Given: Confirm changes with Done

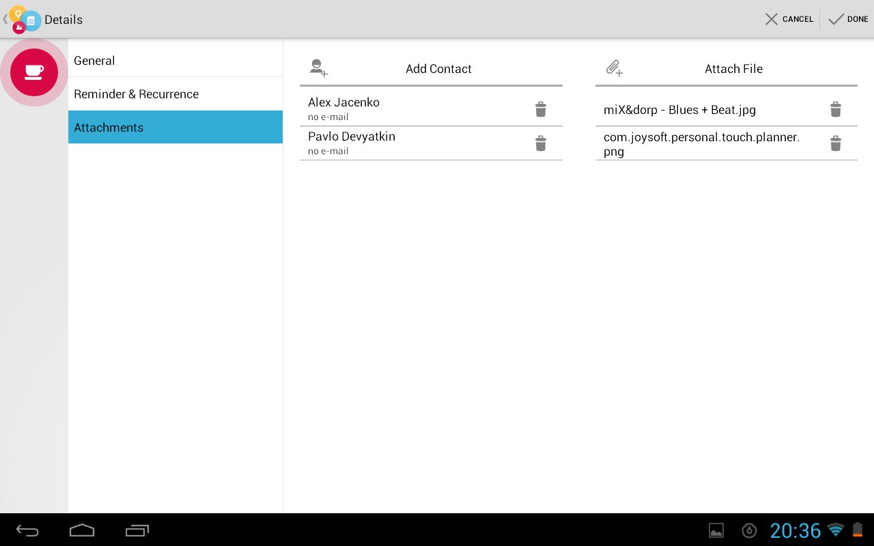Looking at the screenshot, I should [x=848, y=19].
